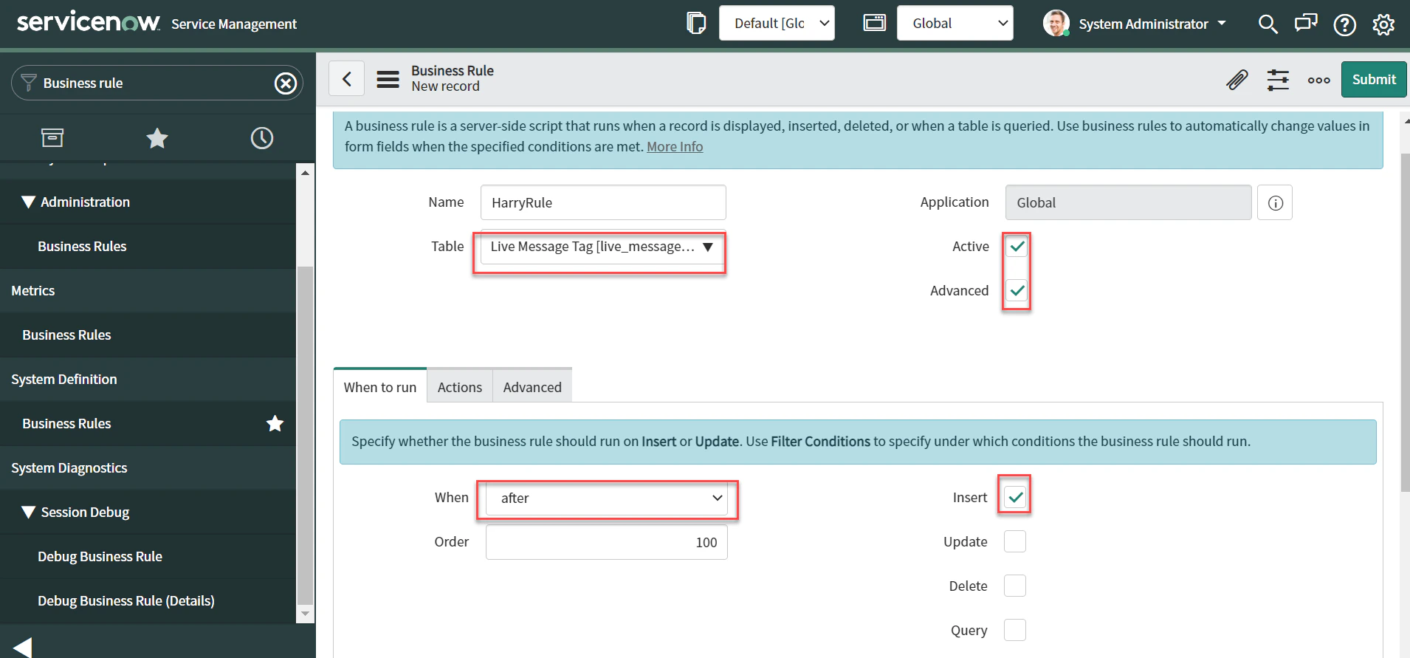Toggle the Advanced checkbox

[x=1017, y=291]
